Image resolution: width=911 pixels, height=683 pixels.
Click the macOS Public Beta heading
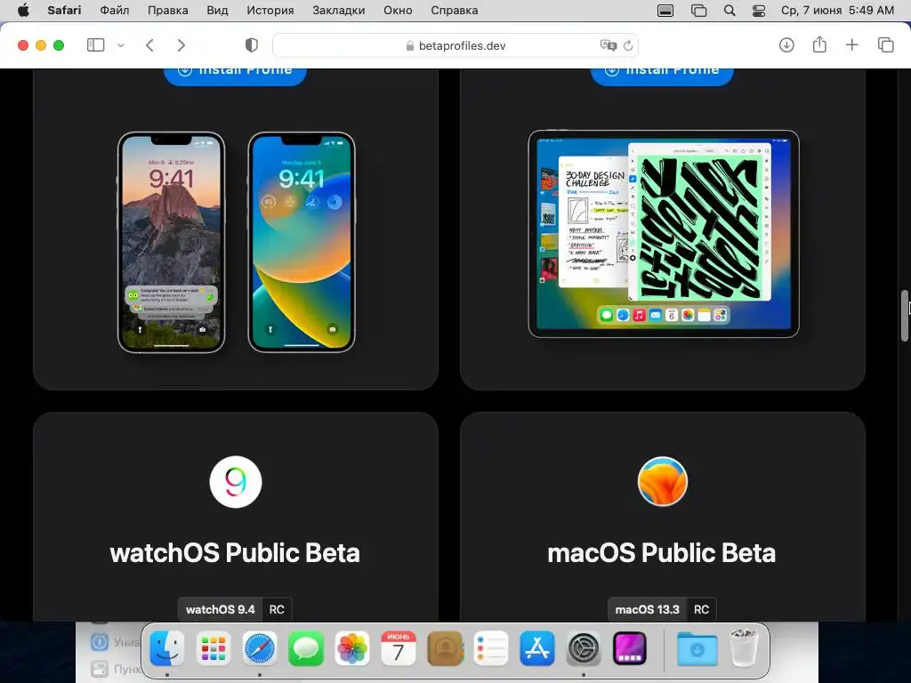(662, 553)
